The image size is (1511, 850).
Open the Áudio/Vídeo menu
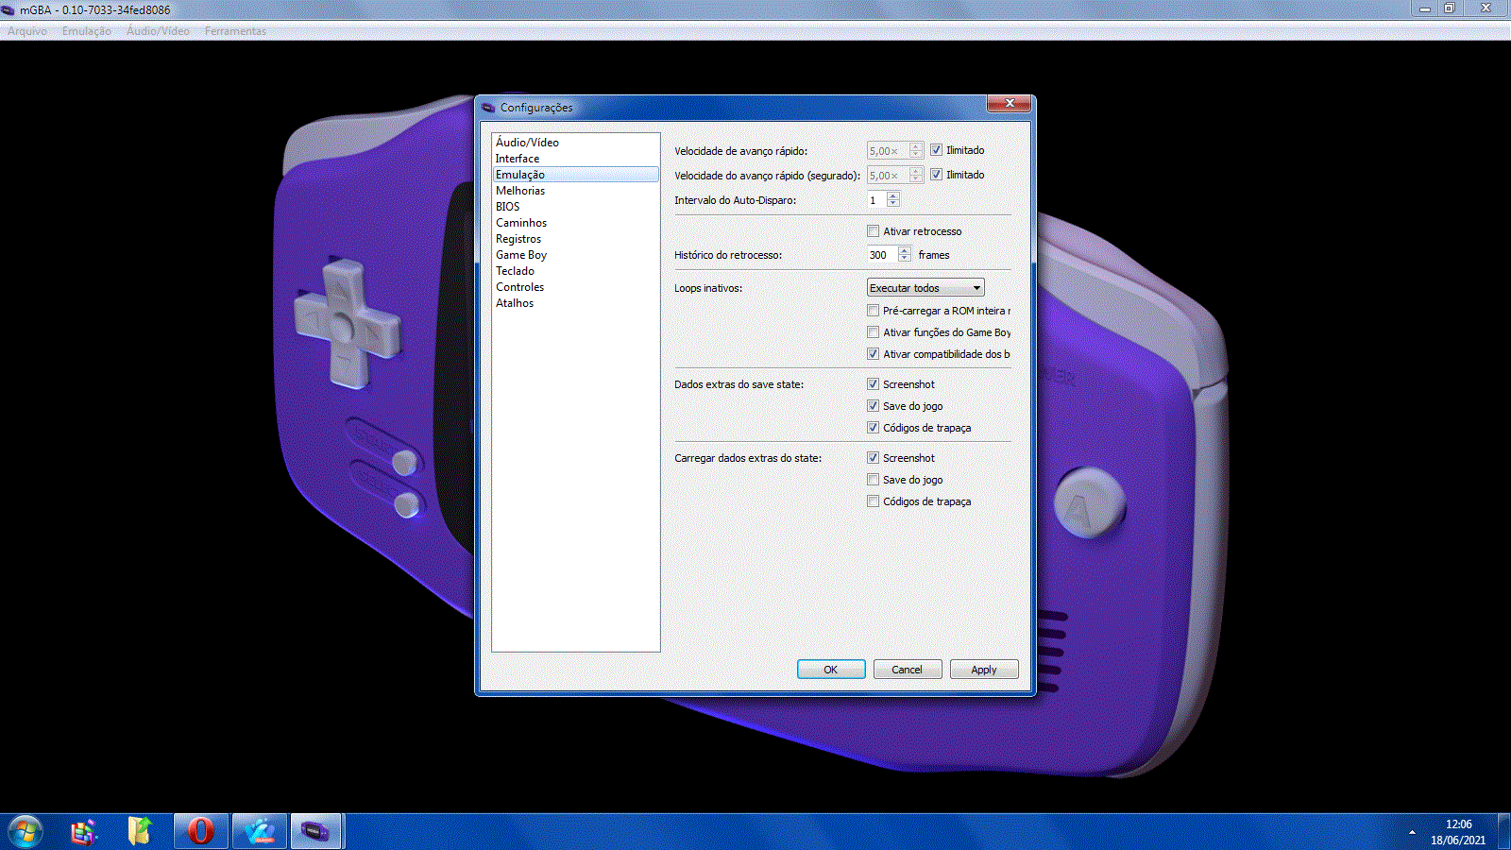coord(157,30)
